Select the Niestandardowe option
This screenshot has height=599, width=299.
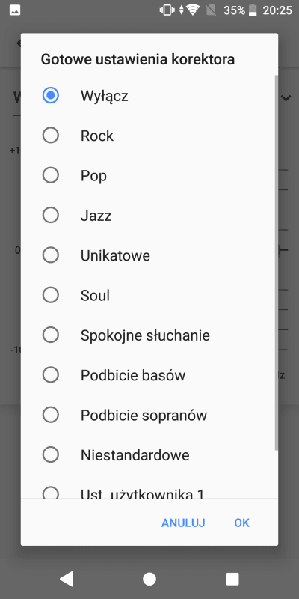50,454
